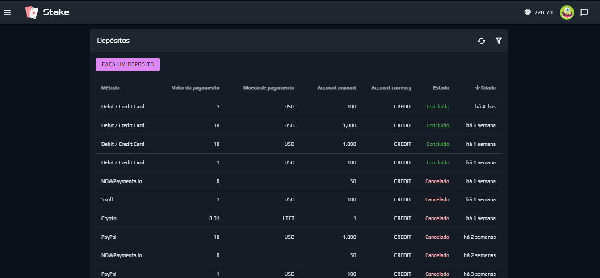Open the deposits filter funnel

click(x=499, y=41)
